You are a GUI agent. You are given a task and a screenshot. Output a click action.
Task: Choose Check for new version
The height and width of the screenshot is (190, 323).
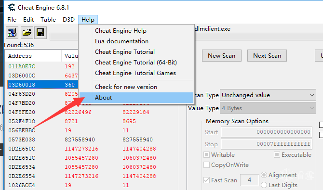click(x=136, y=87)
